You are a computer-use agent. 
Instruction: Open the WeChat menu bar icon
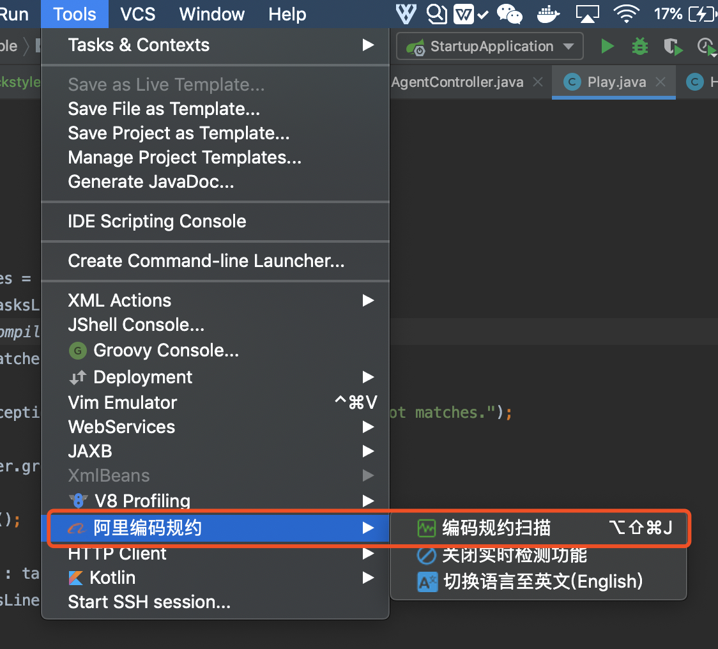click(509, 14)
